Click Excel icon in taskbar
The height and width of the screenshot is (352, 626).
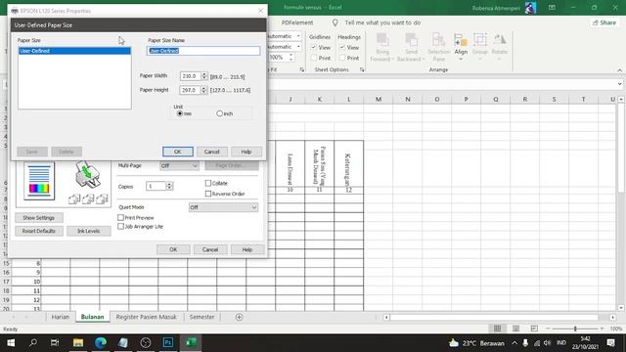pos(191,343)
